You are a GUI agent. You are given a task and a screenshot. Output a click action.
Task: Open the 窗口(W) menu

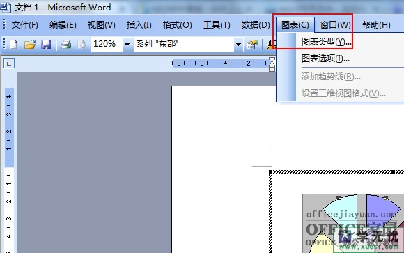pos(335,25)
